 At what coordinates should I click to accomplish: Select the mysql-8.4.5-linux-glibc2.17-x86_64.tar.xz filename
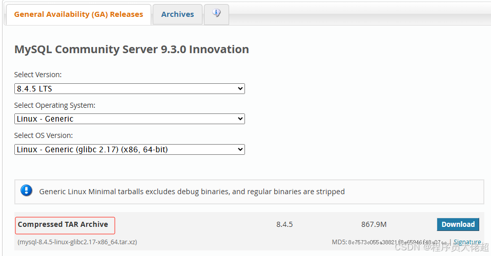point(77,242)
